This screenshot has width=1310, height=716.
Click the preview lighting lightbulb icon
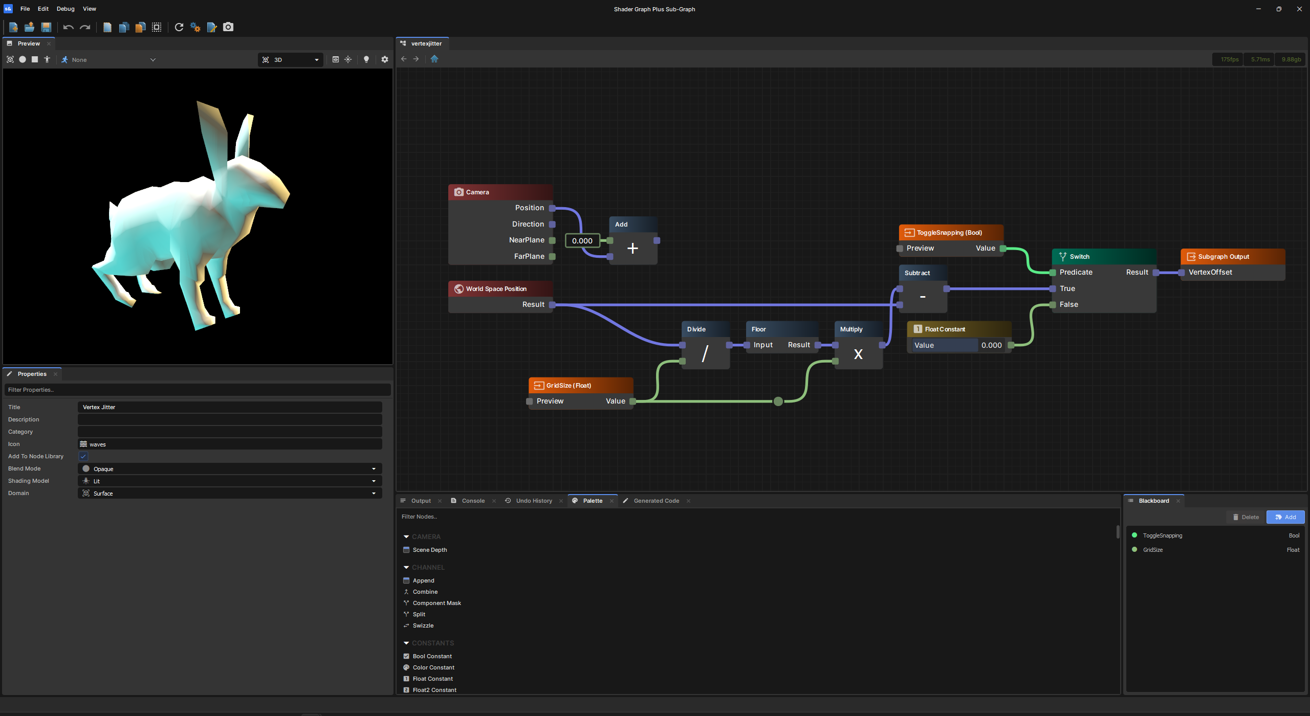pos(366,59)
